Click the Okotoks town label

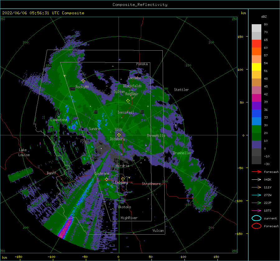124,207
